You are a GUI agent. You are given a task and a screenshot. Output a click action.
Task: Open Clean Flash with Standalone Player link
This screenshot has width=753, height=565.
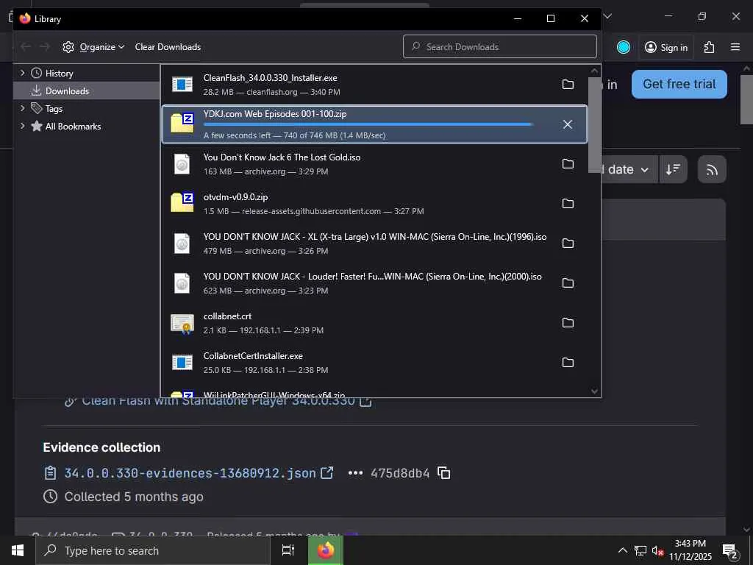(218, 401)
